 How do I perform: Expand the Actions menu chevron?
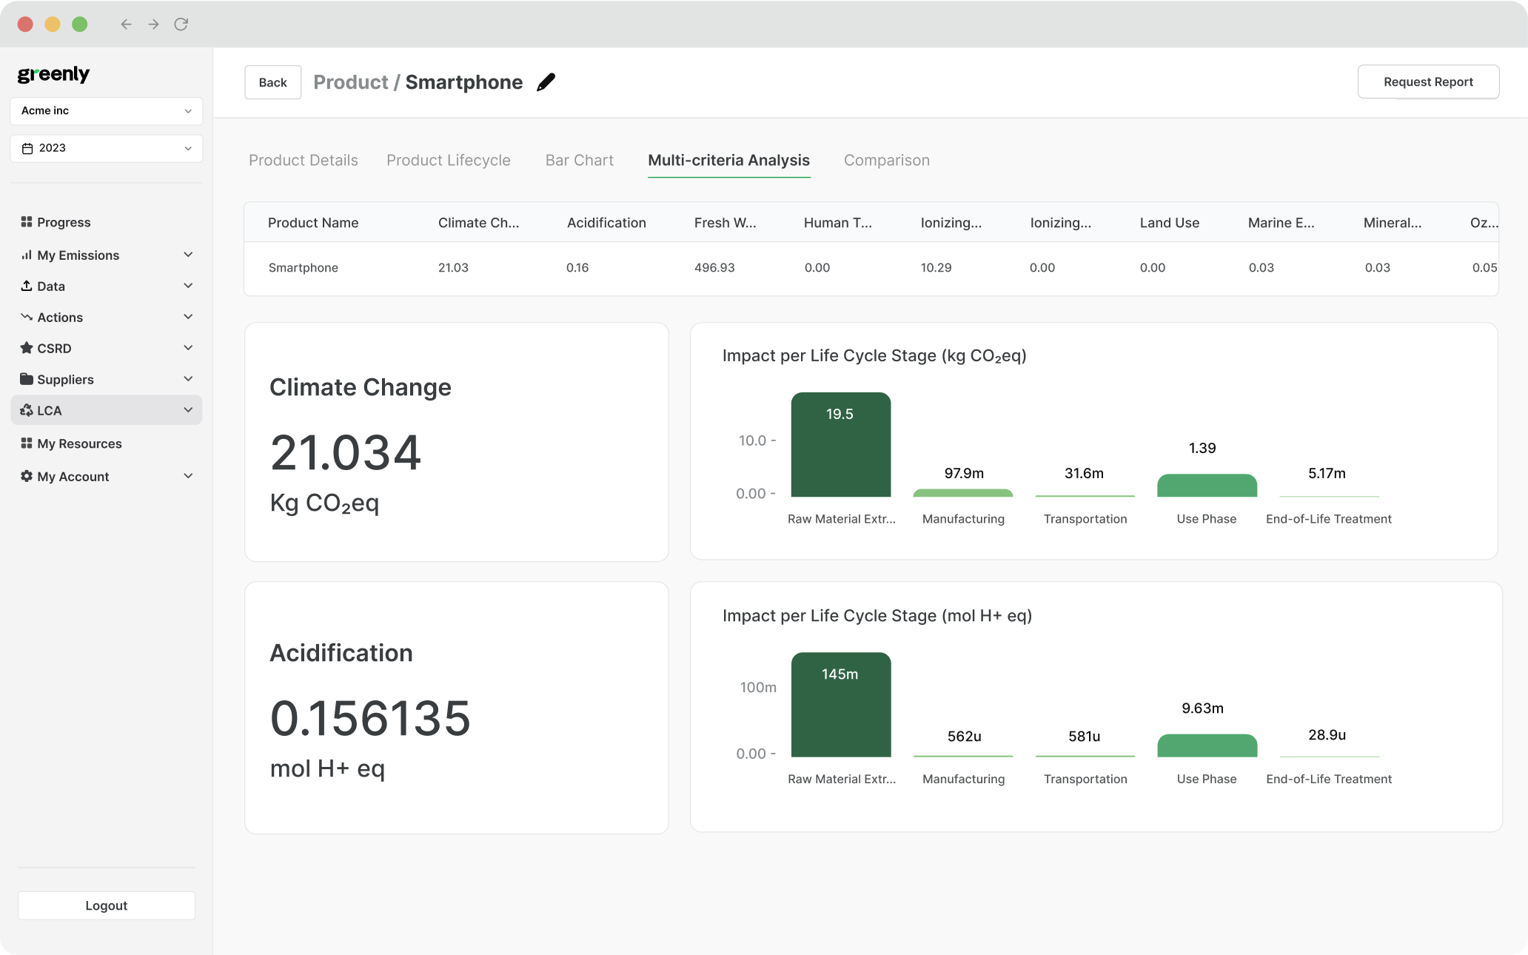click(188, 317)
